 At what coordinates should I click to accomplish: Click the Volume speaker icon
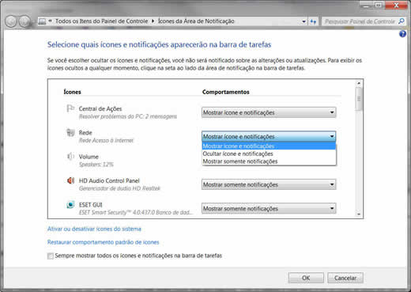[70, 157]
